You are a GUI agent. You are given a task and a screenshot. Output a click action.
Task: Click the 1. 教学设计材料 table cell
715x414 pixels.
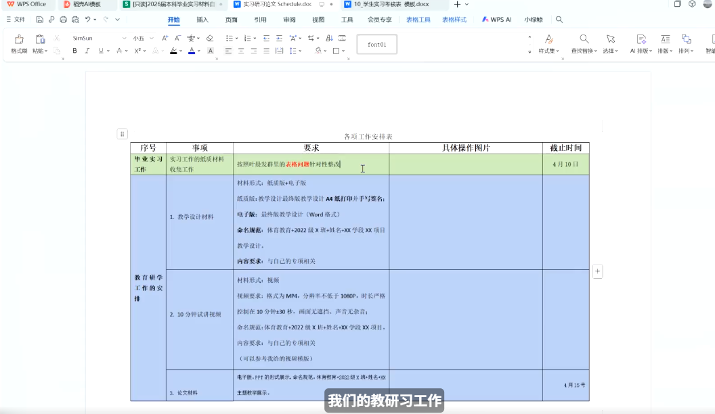pyautogui.click(x=200, y=223)
